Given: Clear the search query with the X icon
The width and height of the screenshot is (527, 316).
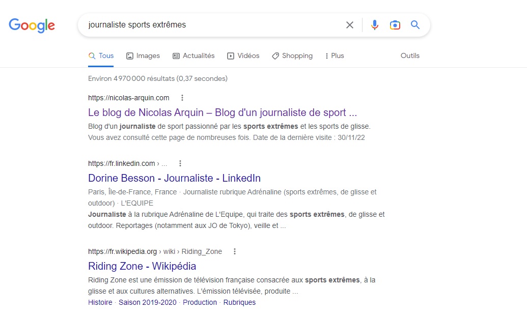Looking at the screenshot, I should point(350,25).
